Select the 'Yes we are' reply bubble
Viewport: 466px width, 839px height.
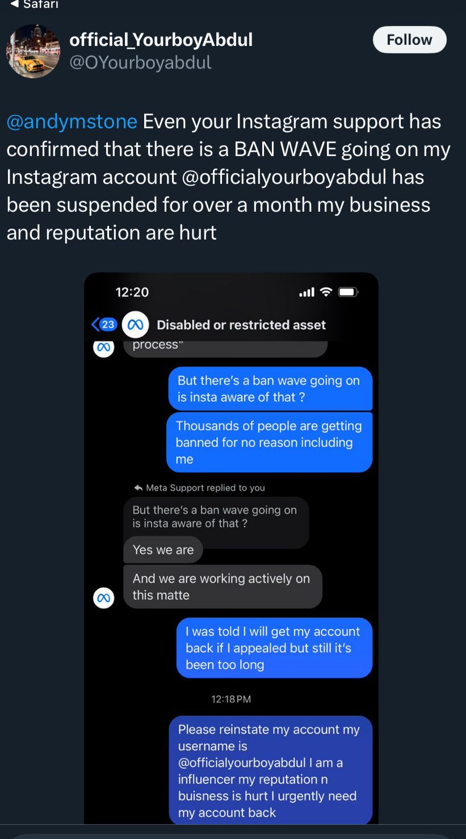coord(163,549)
